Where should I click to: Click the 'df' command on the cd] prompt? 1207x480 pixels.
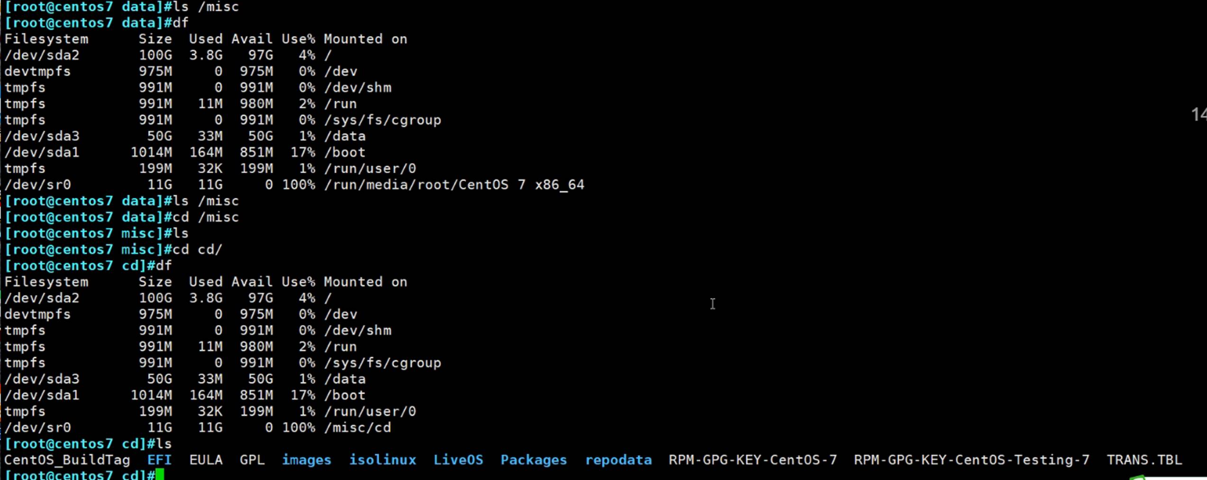[164, 266]
